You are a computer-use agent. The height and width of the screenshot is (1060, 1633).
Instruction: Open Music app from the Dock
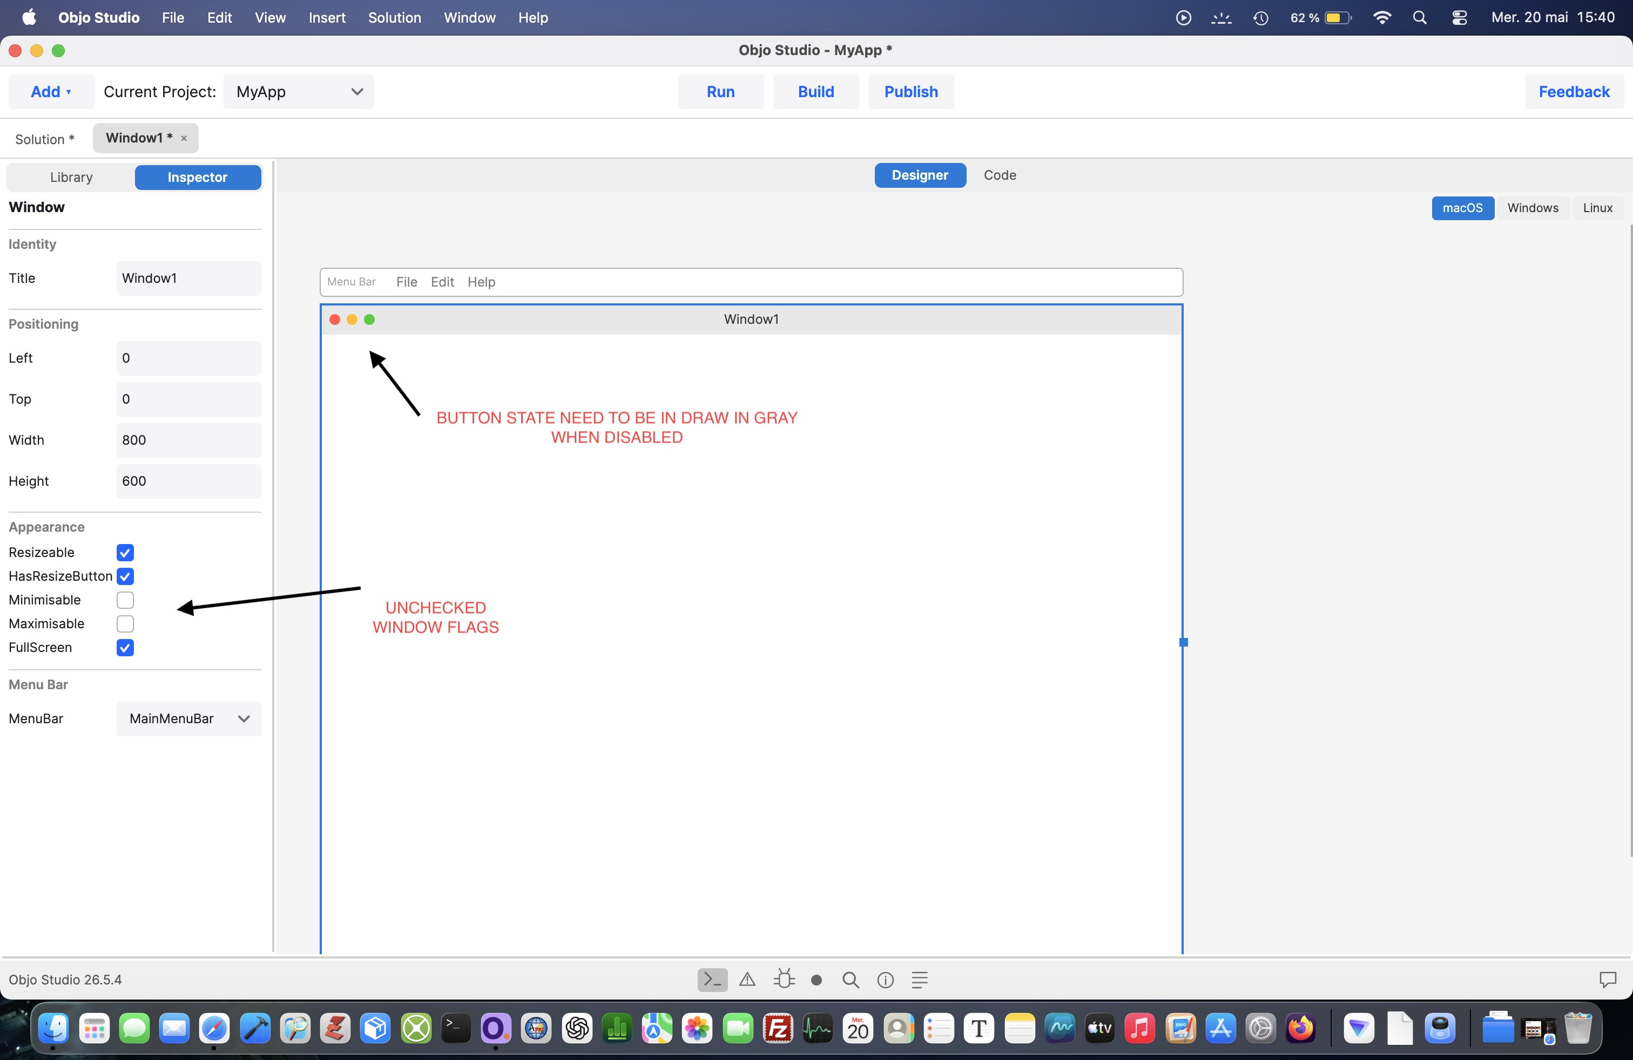coord(1139,1029)
